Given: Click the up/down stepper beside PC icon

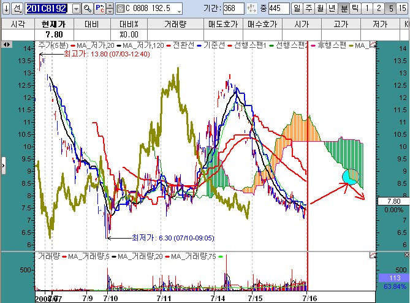Looking at the screenshot, I should point(110,9).
